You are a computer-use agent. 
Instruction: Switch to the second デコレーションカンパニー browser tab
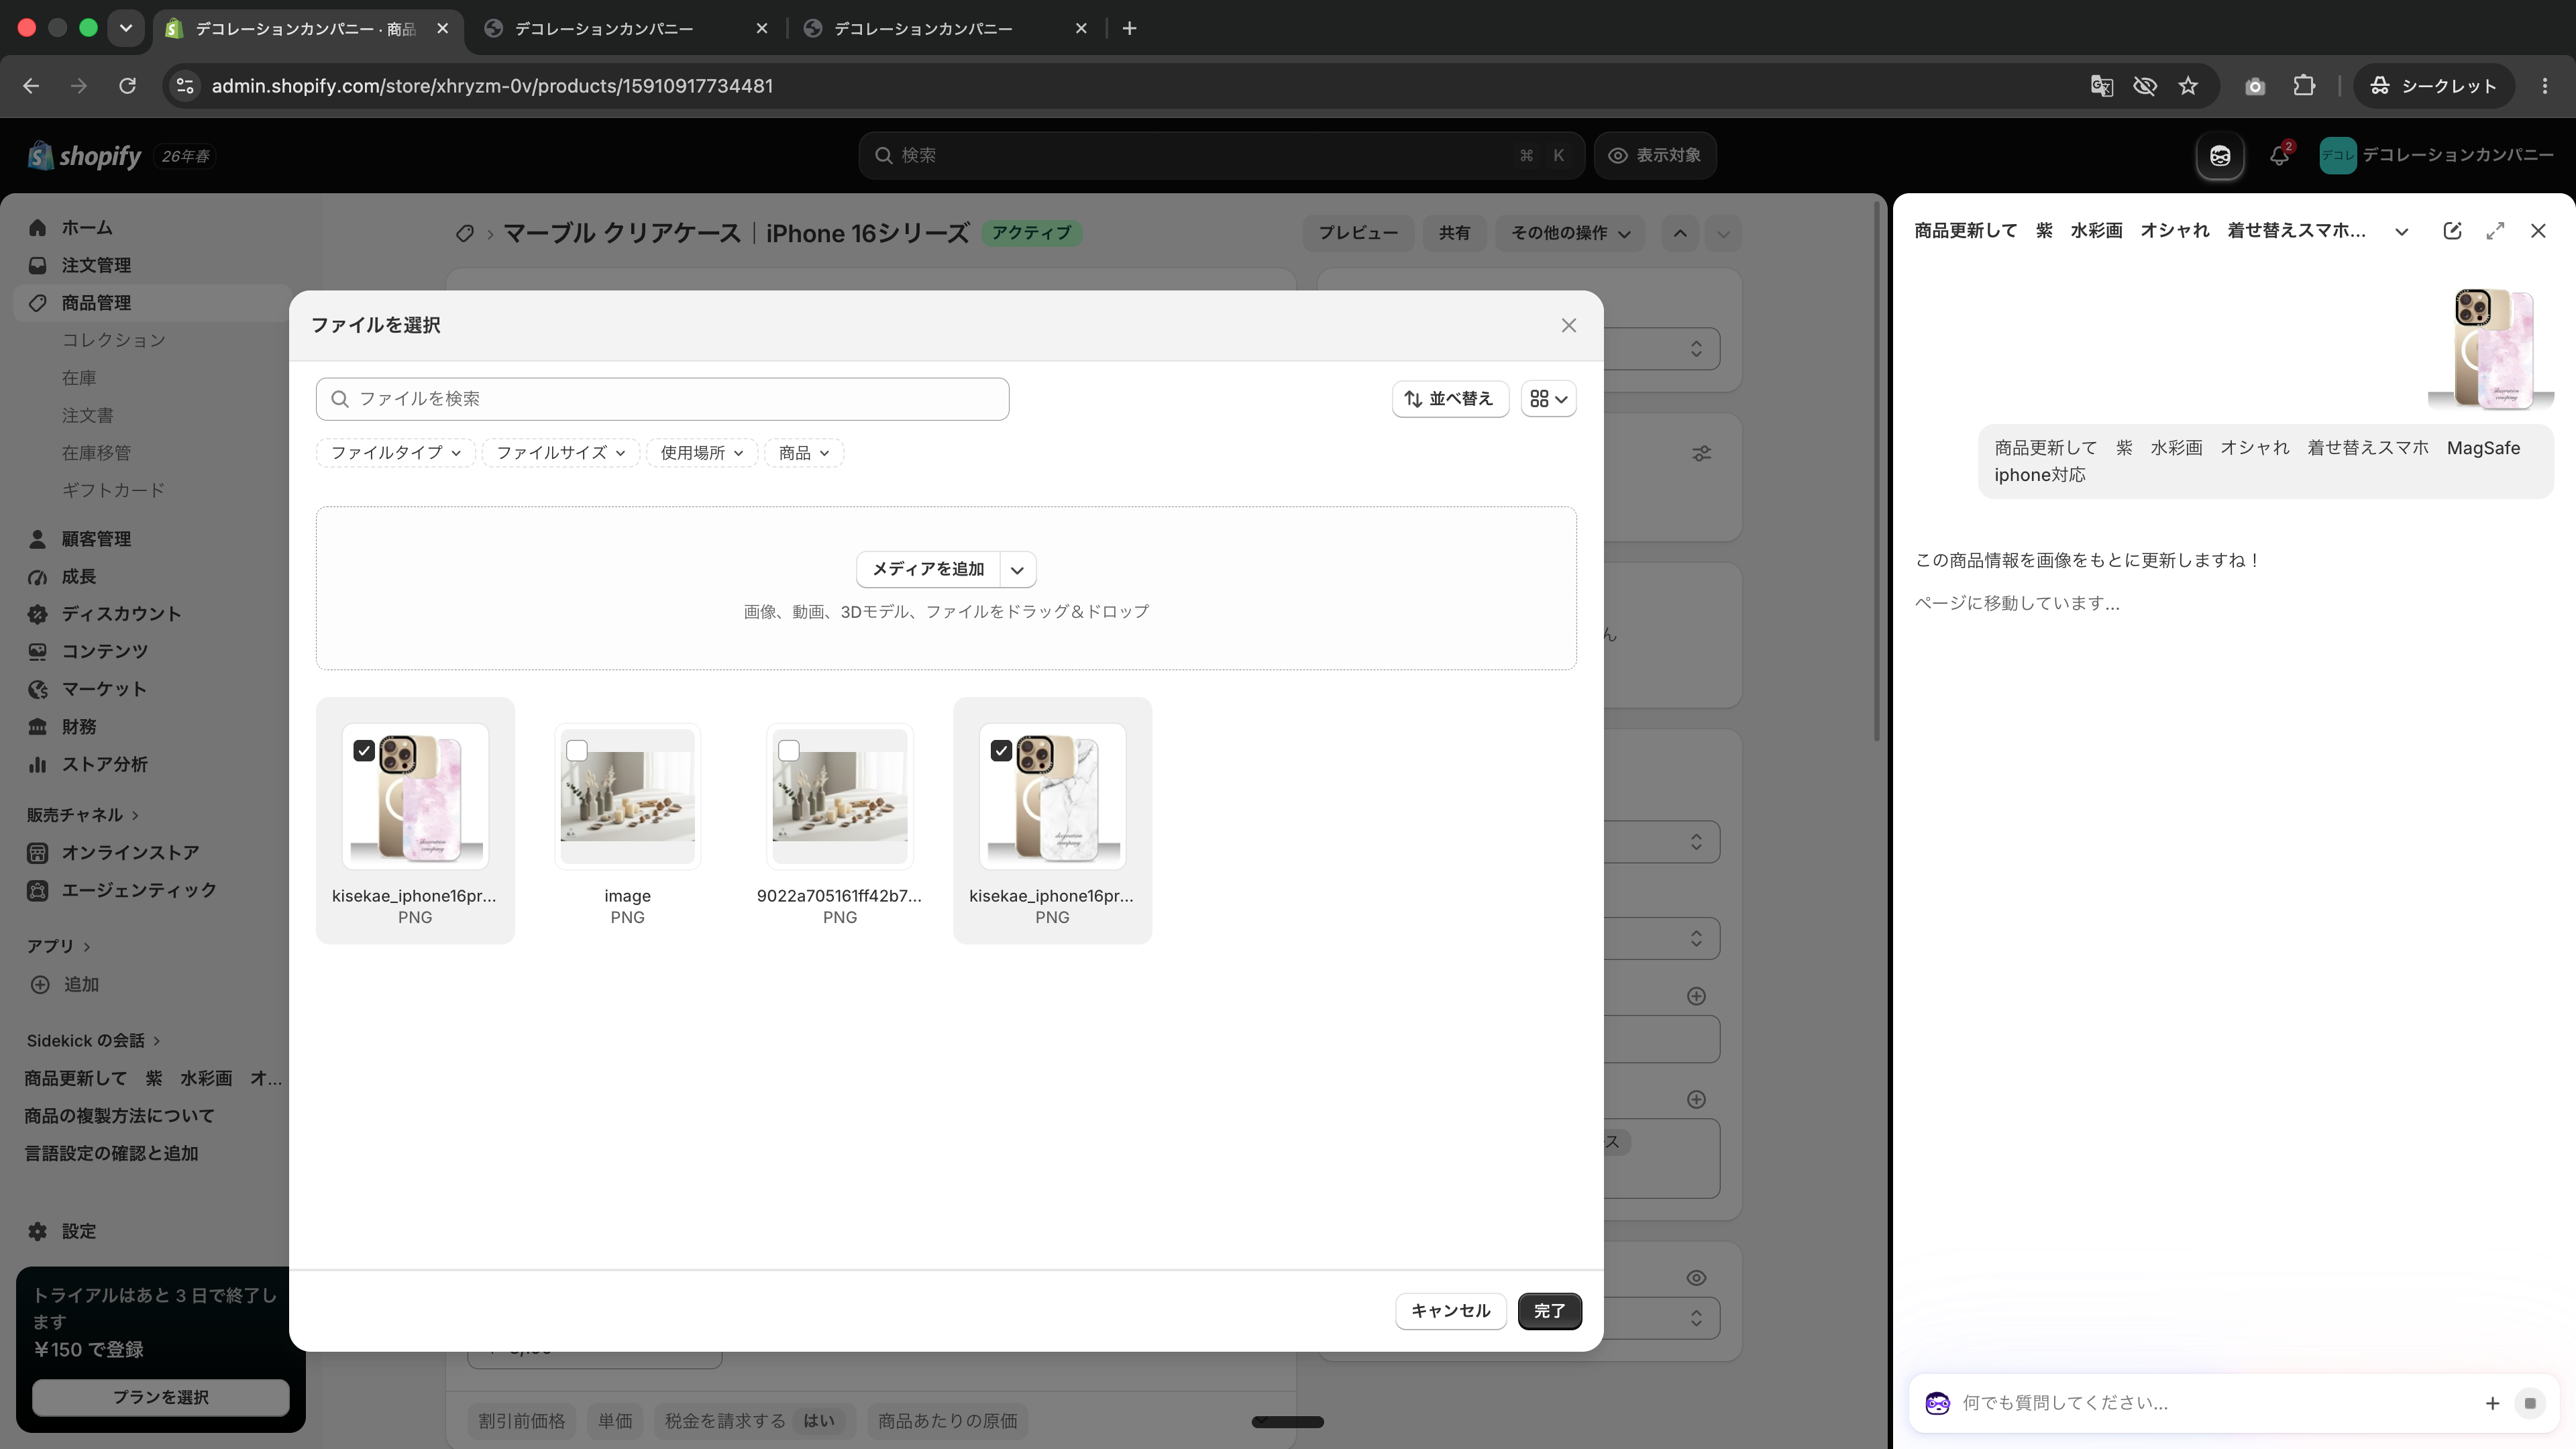(626, 28)
